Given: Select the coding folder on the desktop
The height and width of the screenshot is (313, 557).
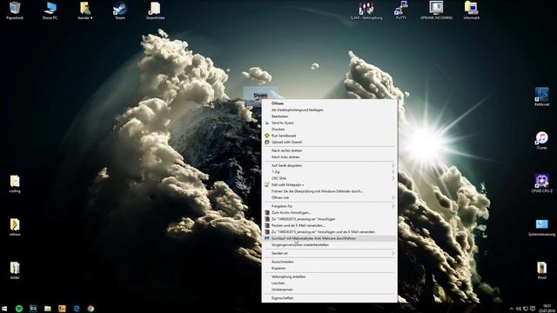Looking at the screenshot, I should coord(15,183).
